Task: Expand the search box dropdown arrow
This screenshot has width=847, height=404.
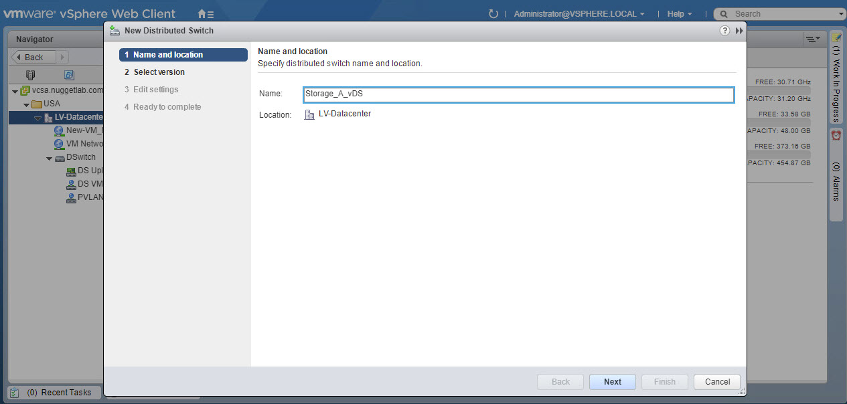Action: click(842, 14)
